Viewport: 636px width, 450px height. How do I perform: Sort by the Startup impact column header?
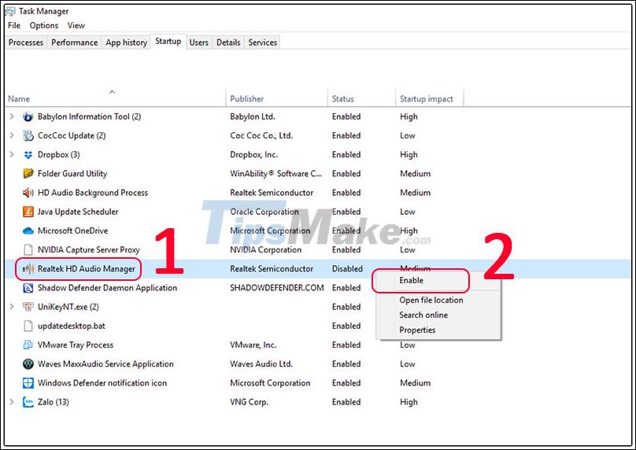pos(430,98)
